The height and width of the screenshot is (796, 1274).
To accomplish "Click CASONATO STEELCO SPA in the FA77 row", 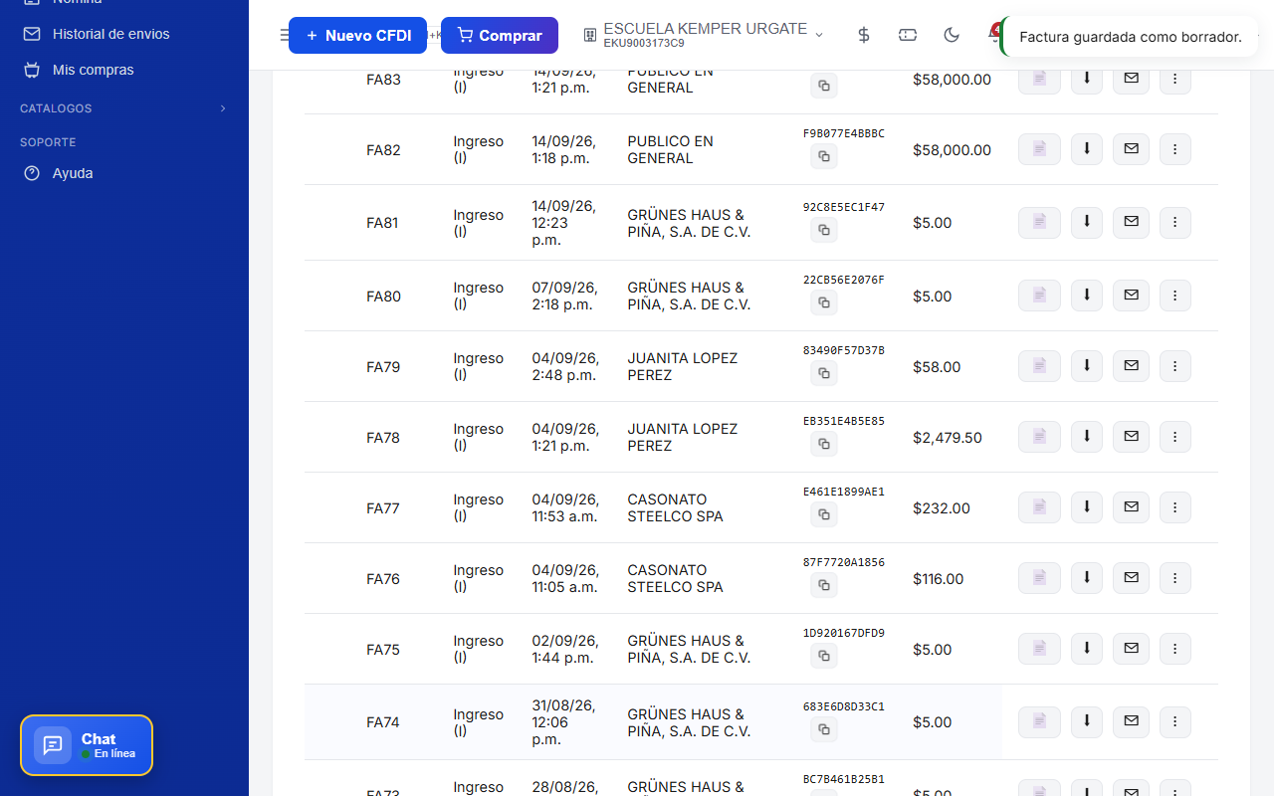I will (x=675, y=507).
